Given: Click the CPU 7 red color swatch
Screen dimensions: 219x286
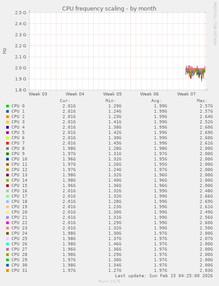Looking at the screenshot, I should pyautogui.click(x=7, y=143).
